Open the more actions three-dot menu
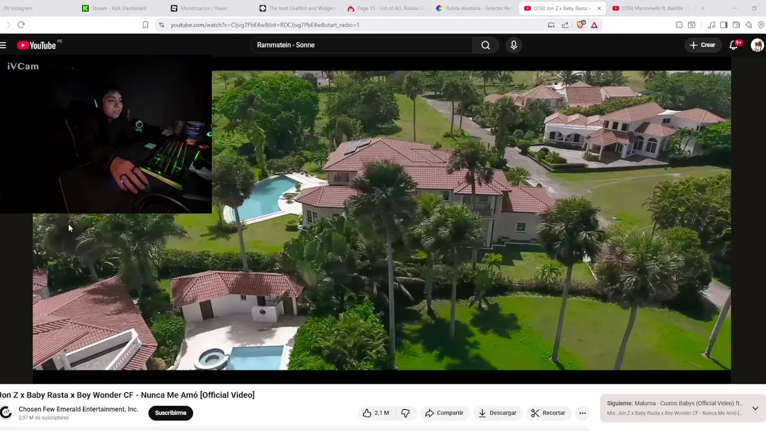Screen dimensions: 766x431 click(582, 413)
